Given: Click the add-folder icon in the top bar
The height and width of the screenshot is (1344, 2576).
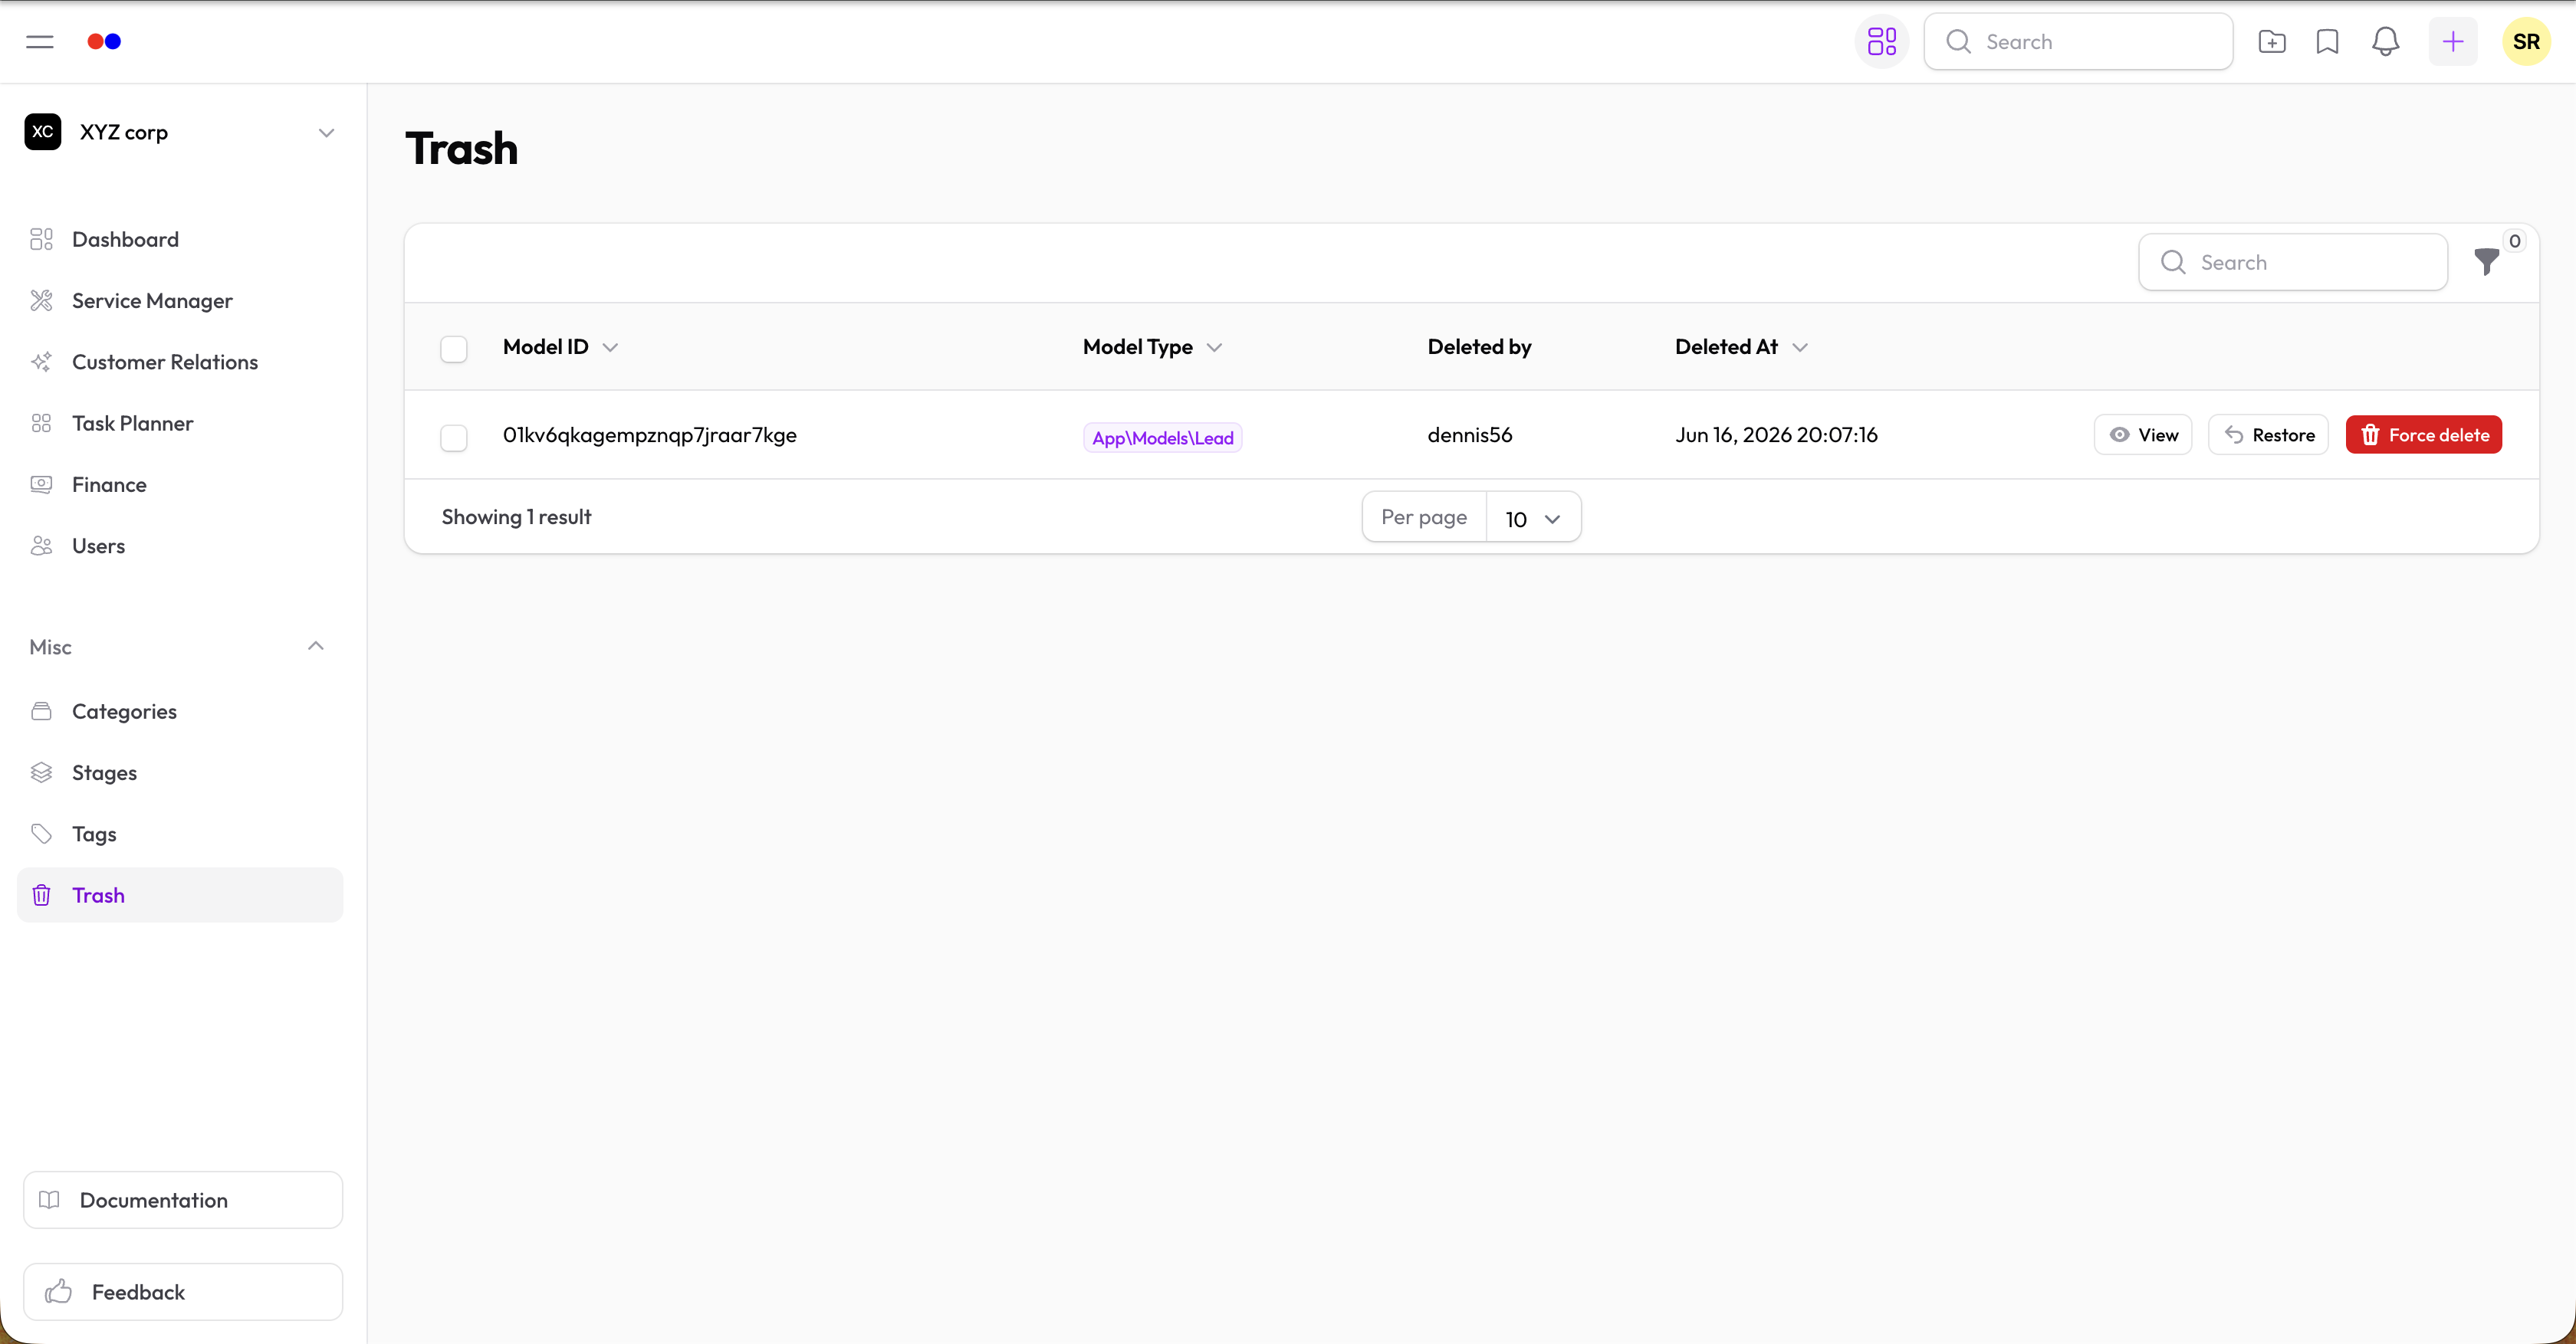Looking at the screenshot, I should pyautogui.click(x=2271, y=42).
